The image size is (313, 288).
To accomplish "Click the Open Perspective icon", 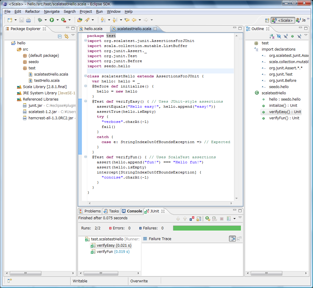I will [267, 20].
